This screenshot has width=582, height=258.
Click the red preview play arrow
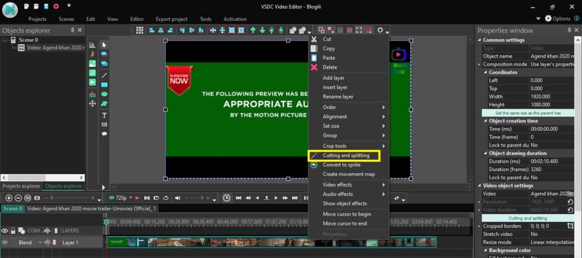coord(137,198)
